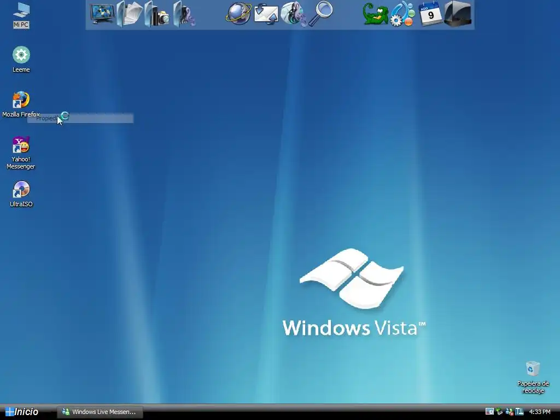This screenshot has height=420, width=560.
Task: Open Papelera de reciclaje
Action: (x=533, y=377)
